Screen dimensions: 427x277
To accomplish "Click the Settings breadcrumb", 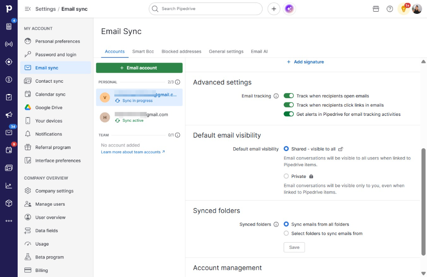I will click(45, 9).
